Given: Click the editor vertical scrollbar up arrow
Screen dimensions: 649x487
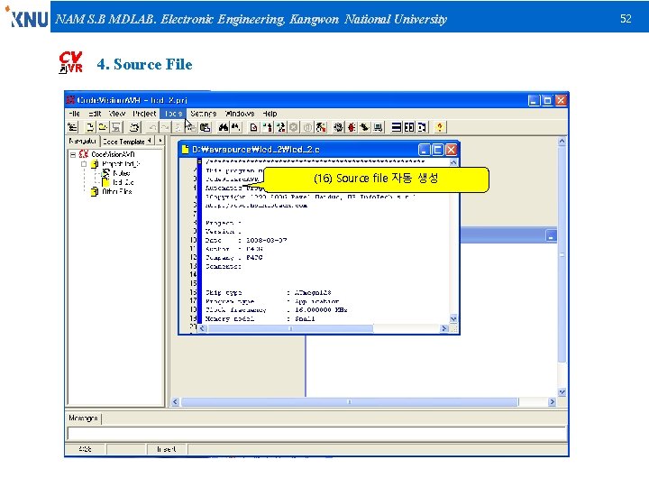Looking at the screenshot, I should pos(453,162).
